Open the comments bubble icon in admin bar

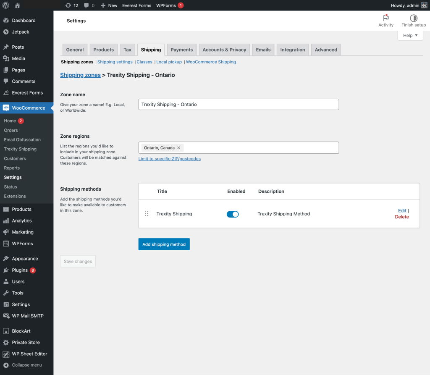point(87,5)
